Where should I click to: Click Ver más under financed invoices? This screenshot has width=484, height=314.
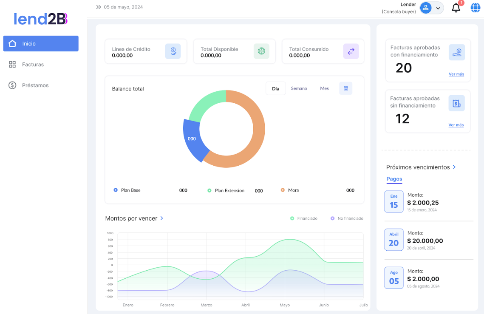click(x=456, y=74)
